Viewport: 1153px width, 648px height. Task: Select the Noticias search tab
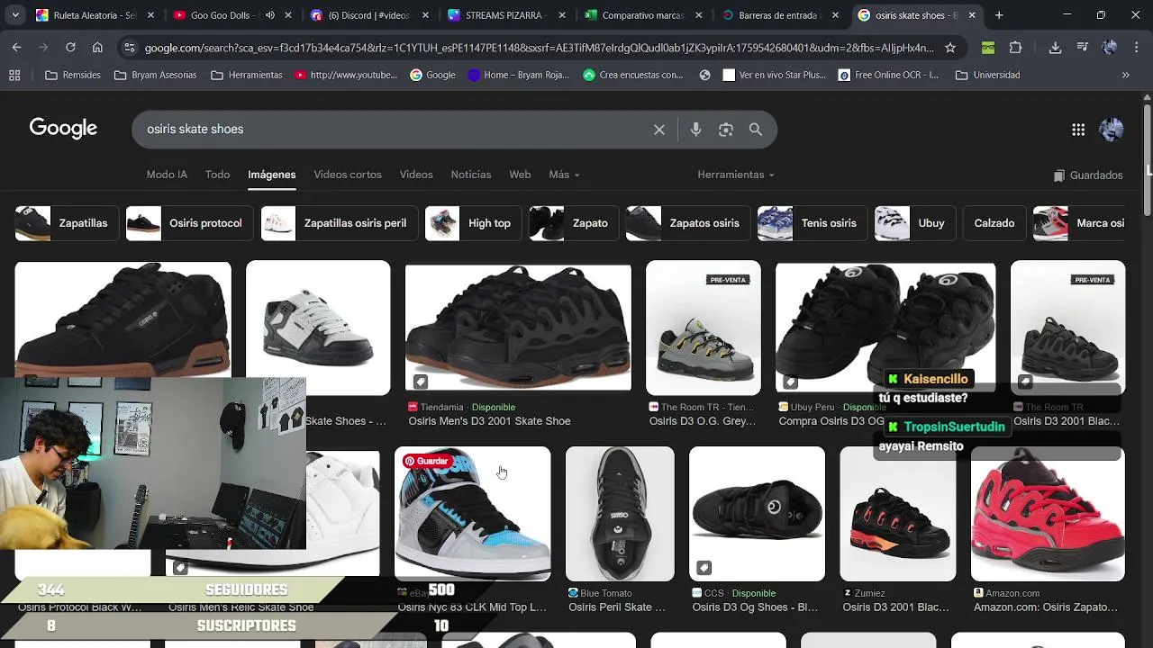(x=471, y=175)
